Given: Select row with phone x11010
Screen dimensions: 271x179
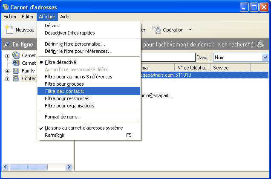Looking at the screenshot, I should point(205,75).
